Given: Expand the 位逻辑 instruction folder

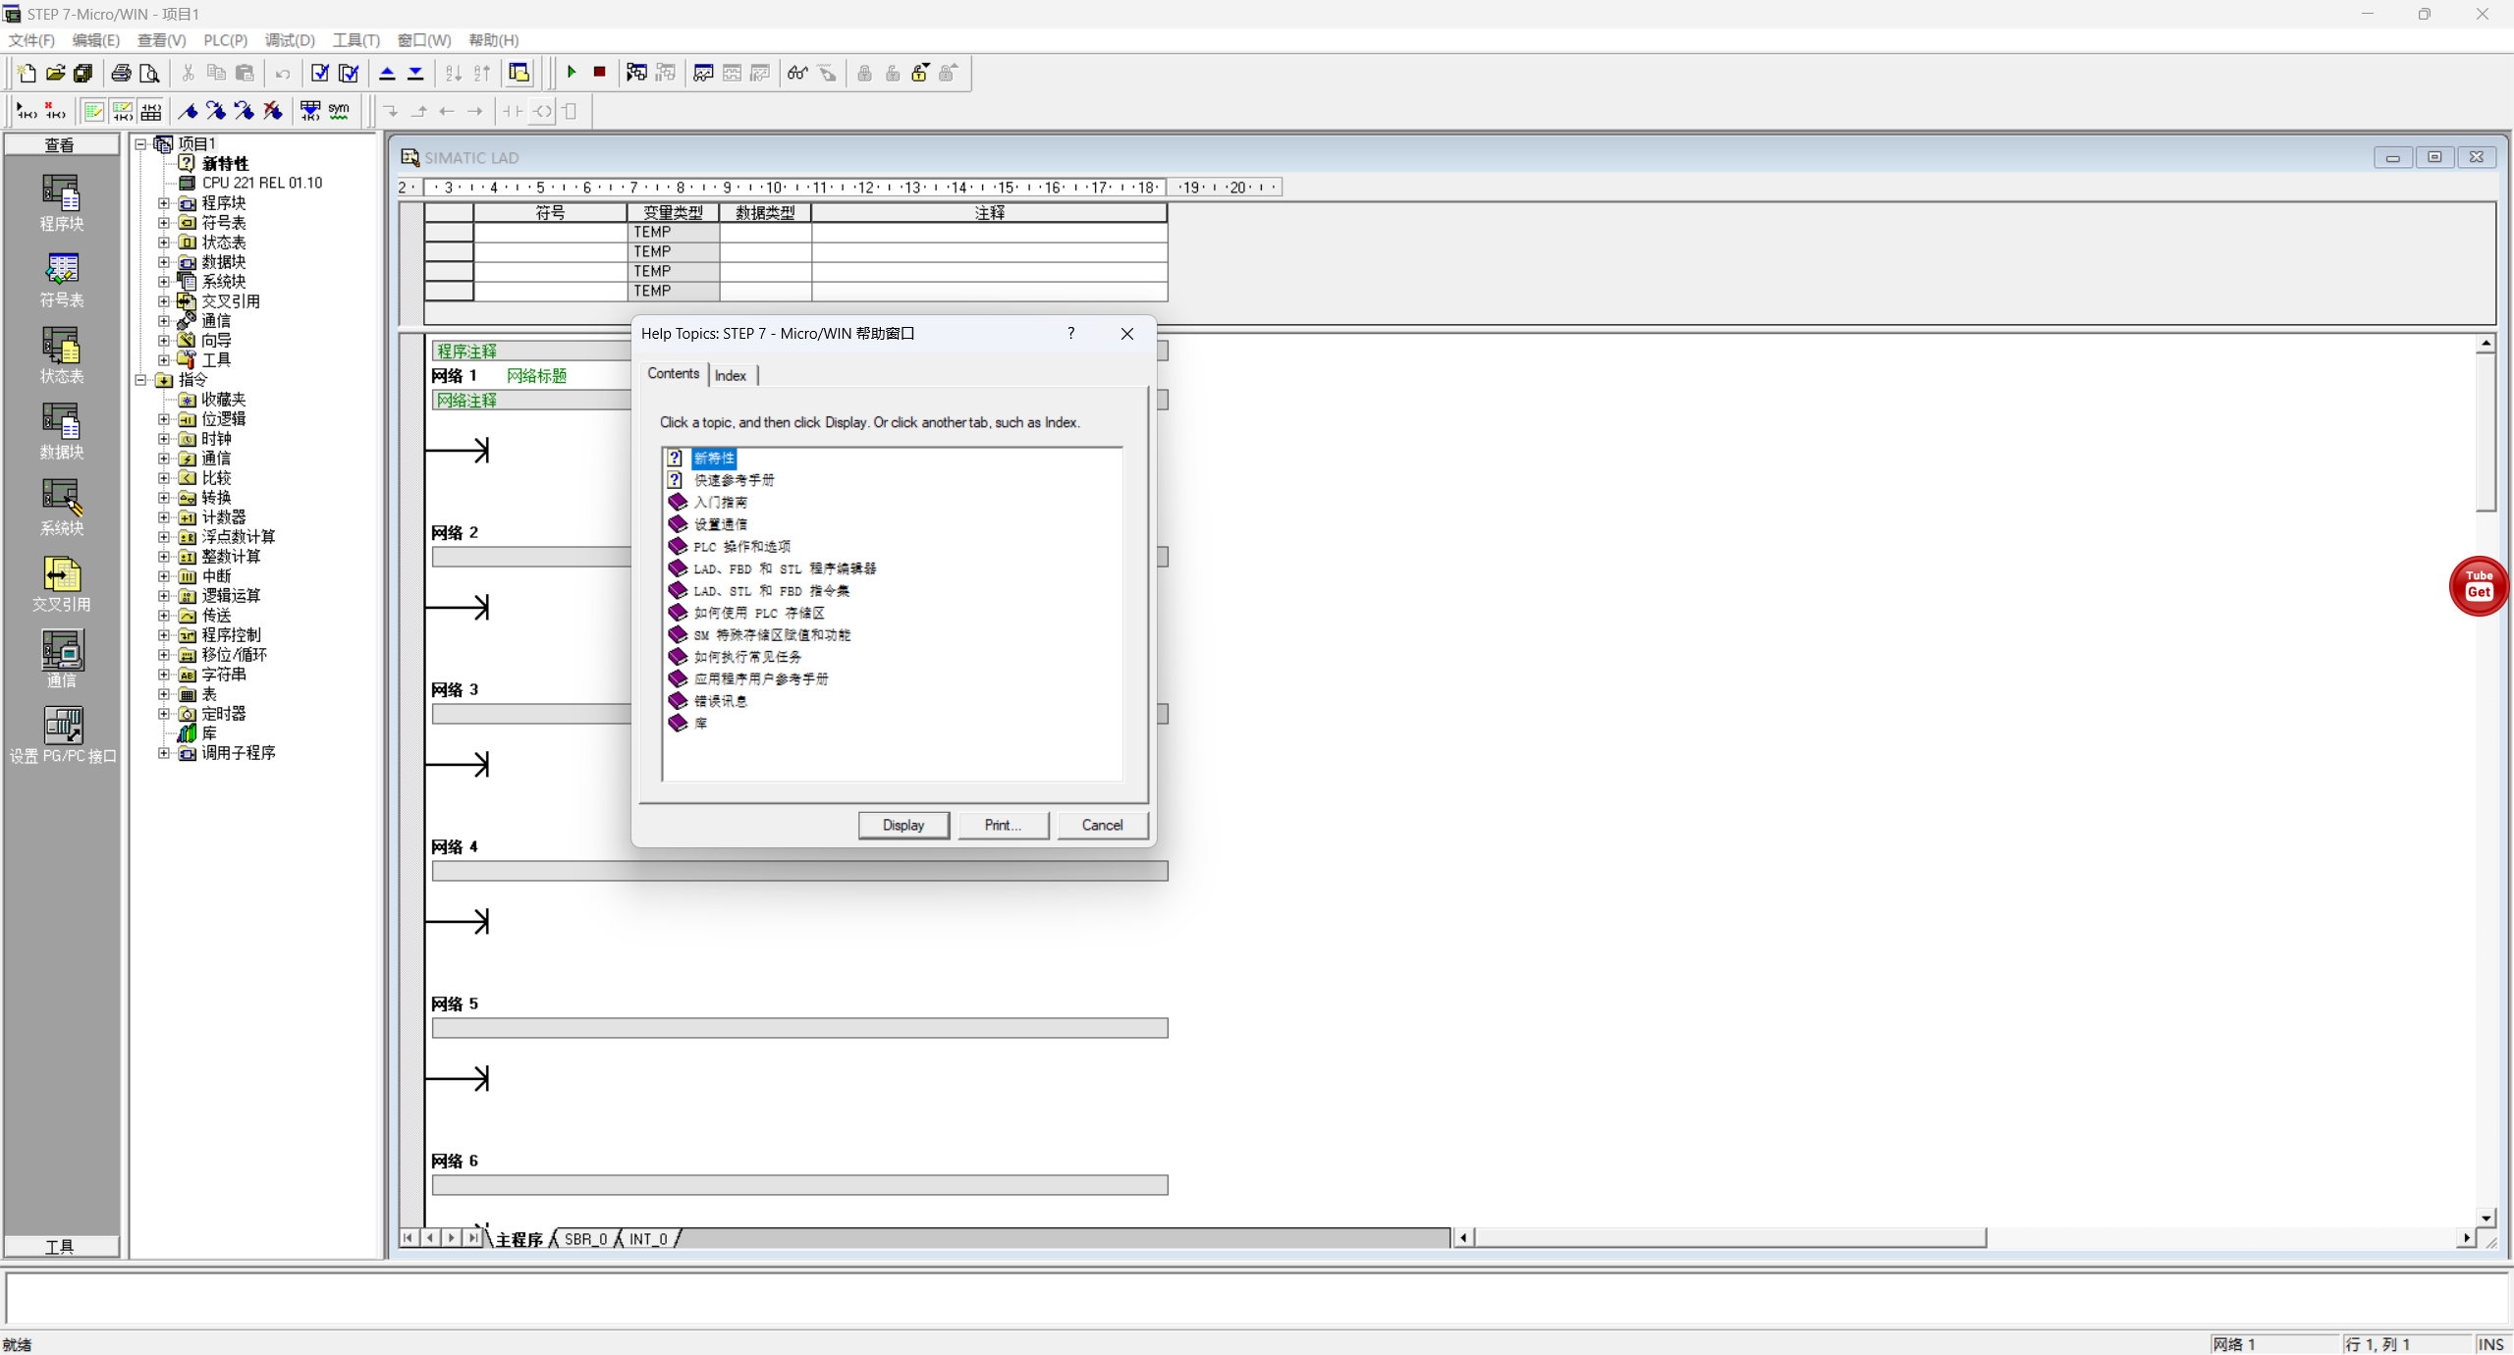Looking at the screenshot, I should (164, 419).
